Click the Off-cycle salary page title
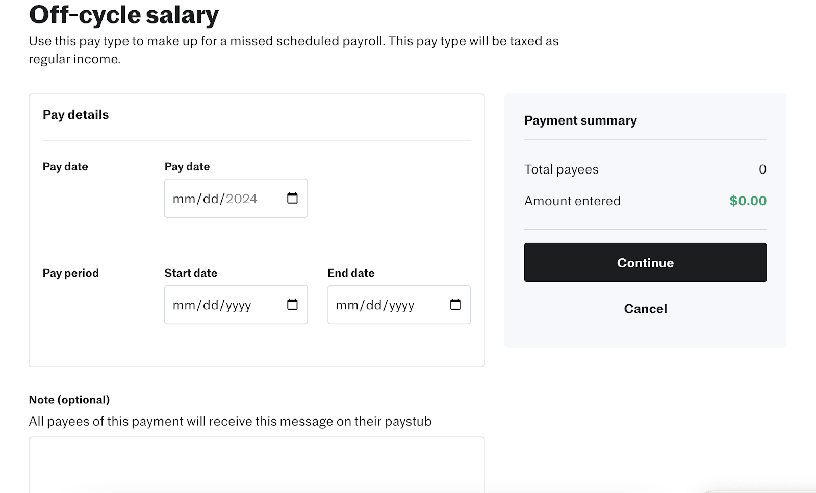816x493 pixels. tap(124, 14)
